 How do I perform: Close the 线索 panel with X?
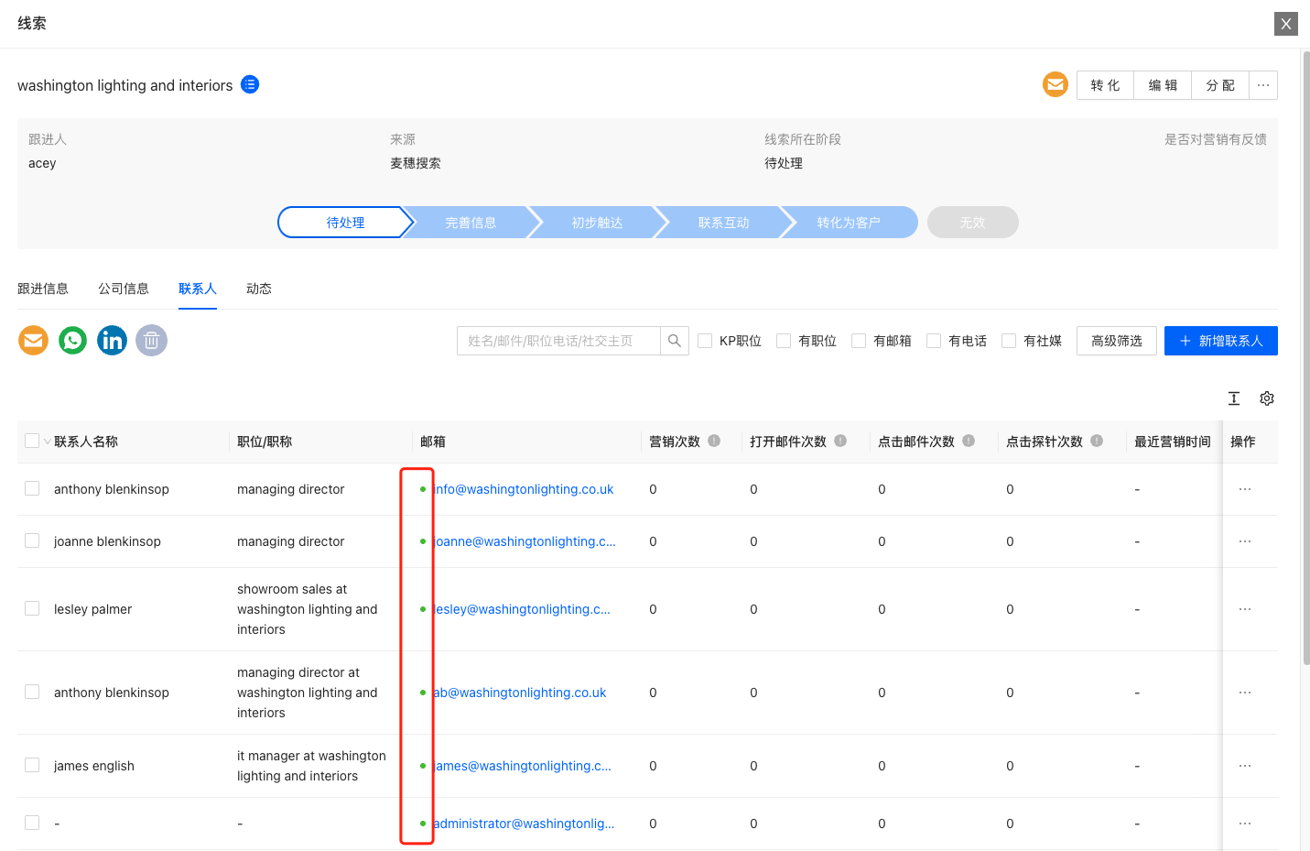1286,24
